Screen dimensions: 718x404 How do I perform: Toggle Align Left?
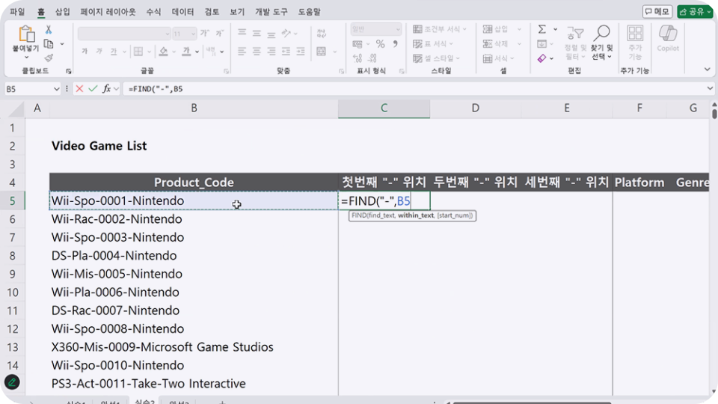(x=242, y=52)
